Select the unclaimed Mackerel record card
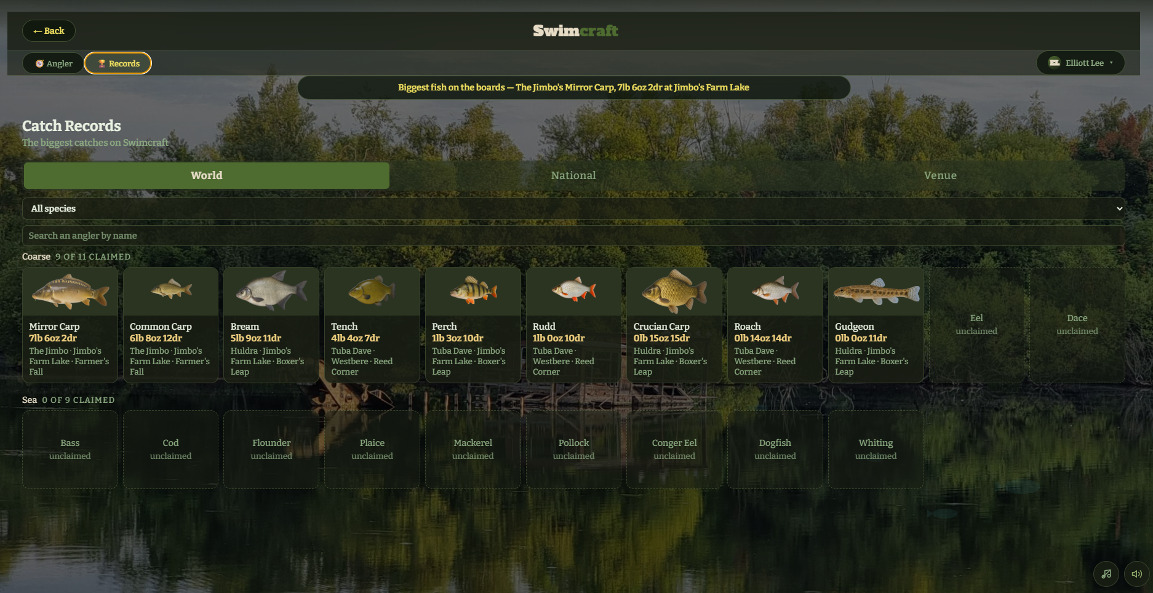Image resolution: width=1153 pixels, height=593 pixels. click(x=473, y=450)
